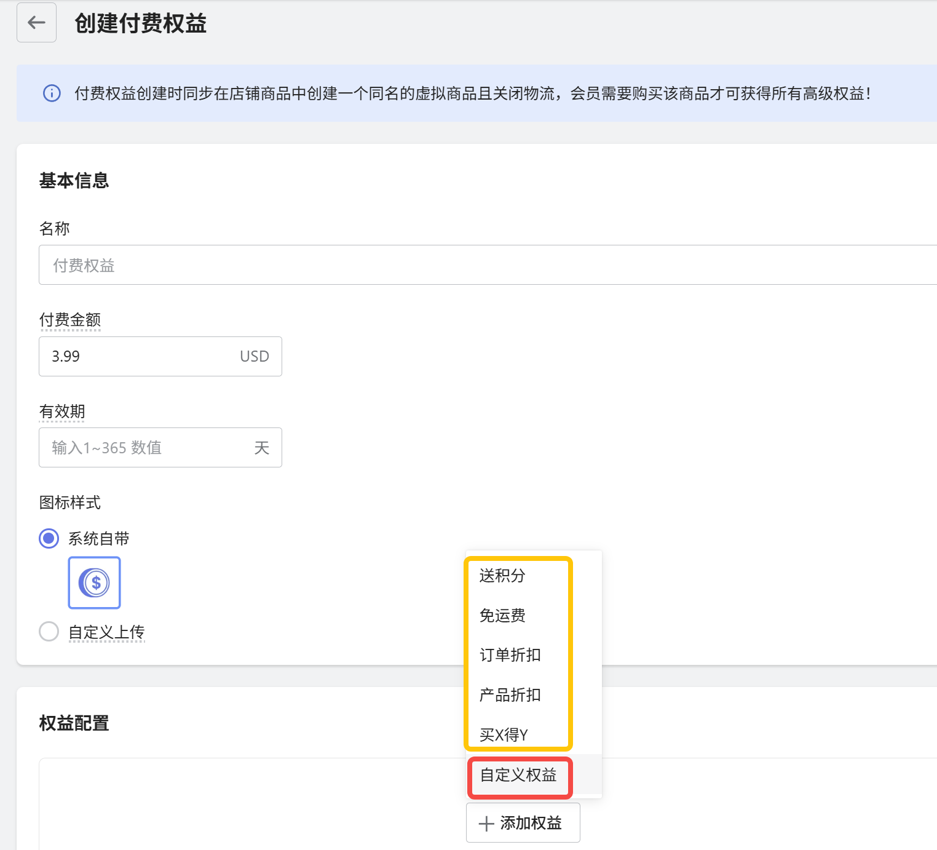The width and height of the screenshot is (937, 850).
Task: Click the underlined 付费金额 label
Action: [x=70, y=320]
